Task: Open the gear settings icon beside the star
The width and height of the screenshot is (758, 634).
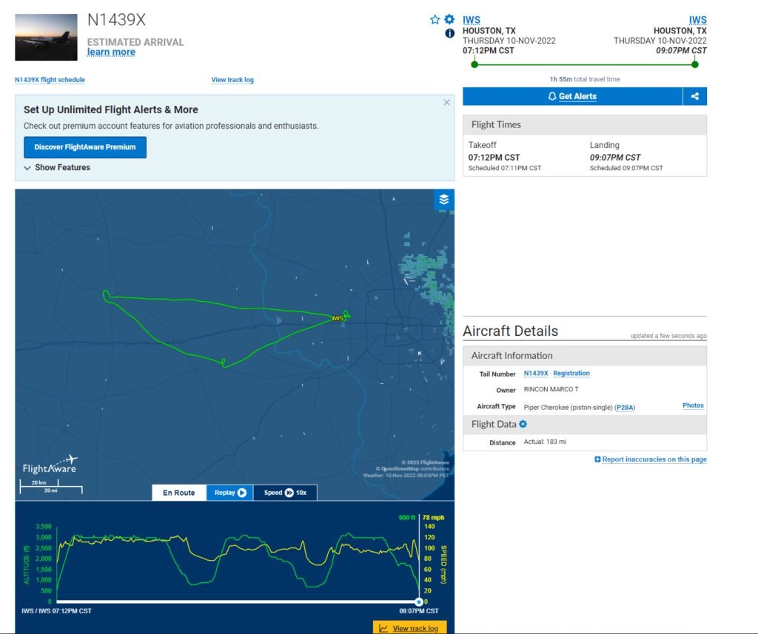Action: pyautogui.click(x=449, y=20)
